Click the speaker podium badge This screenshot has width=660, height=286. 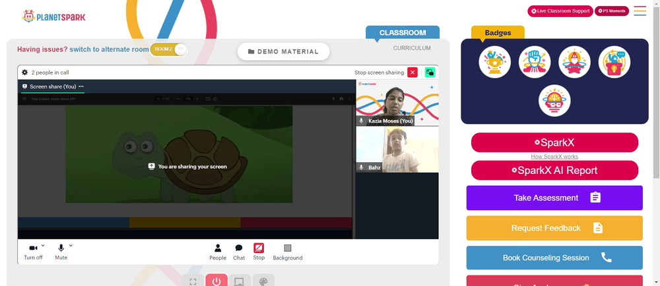click(614, 62)
